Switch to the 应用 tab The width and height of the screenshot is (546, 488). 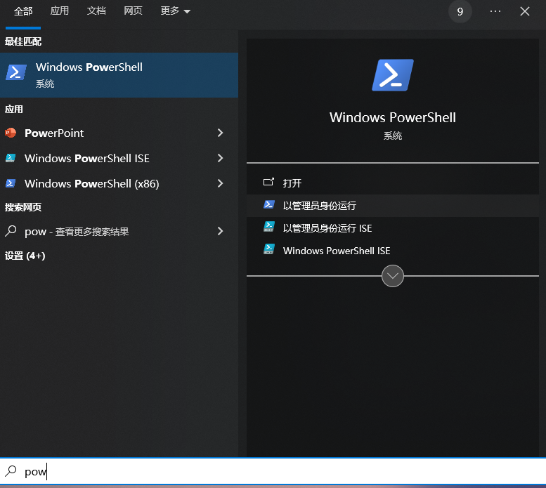point(60,11)
